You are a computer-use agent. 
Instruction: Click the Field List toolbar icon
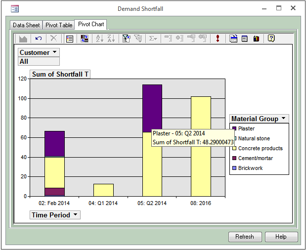pyautogui.click(x=233, y=39)
